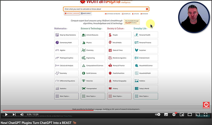Screen dimensions: 212x125
Task: Select the Math Input mode
Action: (86, 13)
